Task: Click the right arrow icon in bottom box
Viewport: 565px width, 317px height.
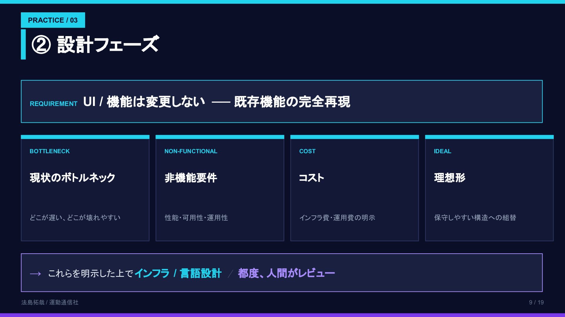Action: (x=36, y=274)
